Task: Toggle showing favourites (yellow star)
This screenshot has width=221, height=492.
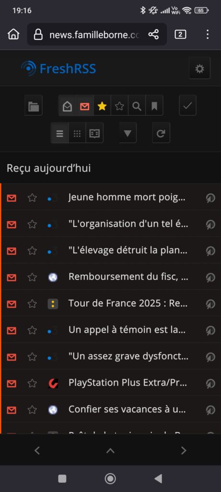Action: [102, 105]
